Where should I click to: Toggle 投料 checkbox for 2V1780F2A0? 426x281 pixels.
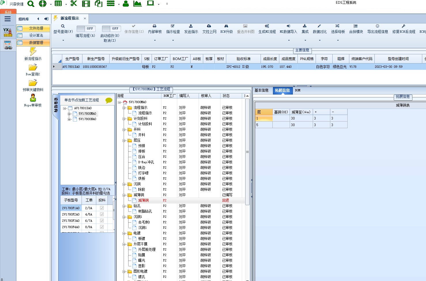(102, 214)
